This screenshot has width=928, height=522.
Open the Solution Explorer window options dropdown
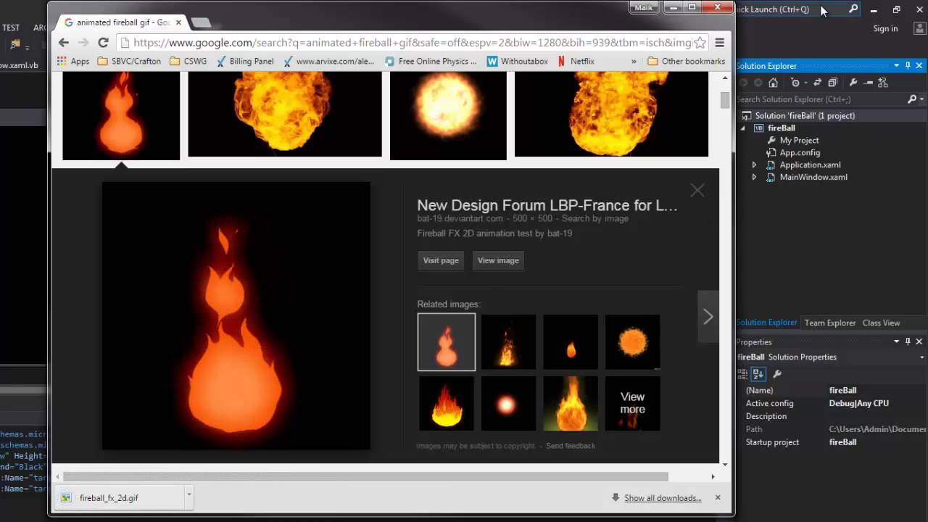(x=896, y=66)
